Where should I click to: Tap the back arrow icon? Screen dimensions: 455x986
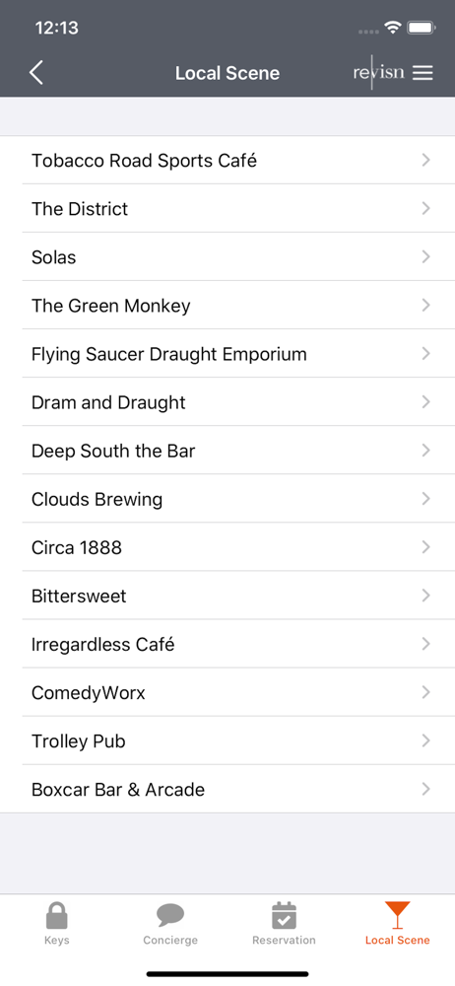coord(36,73)
